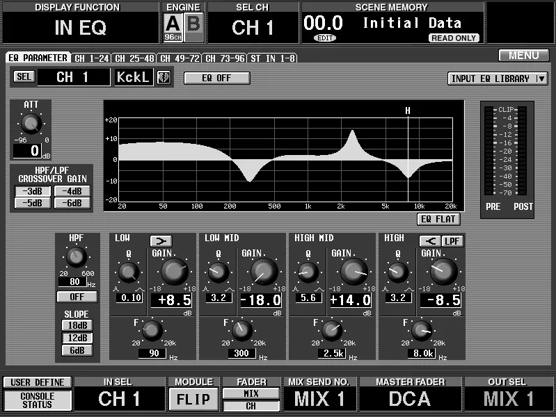Open the MENU button

[524, 56]
